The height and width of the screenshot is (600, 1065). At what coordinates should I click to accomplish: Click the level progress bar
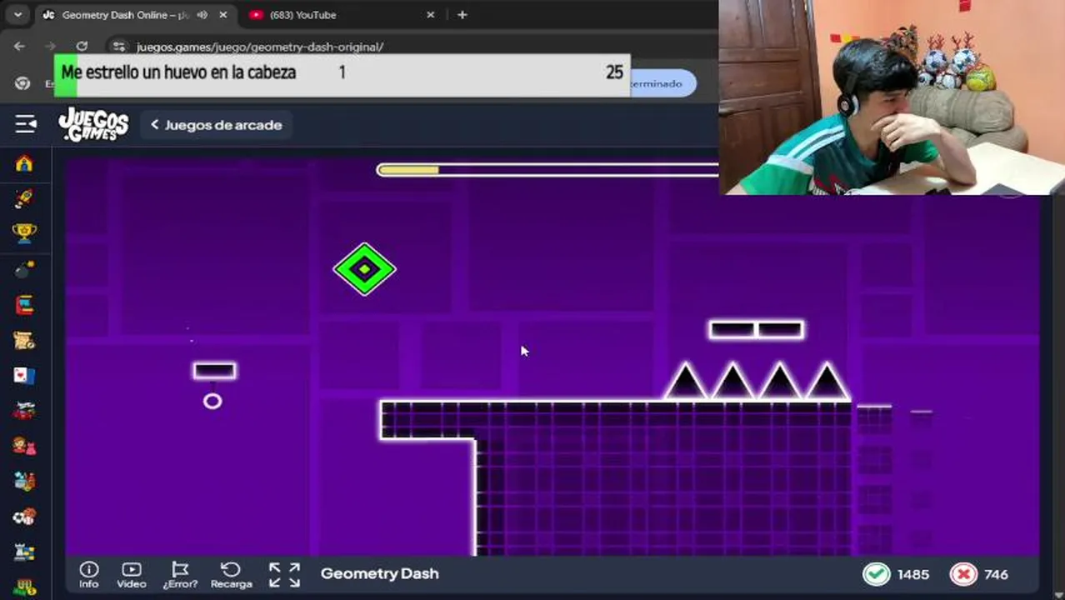click(x=547, y=170)
